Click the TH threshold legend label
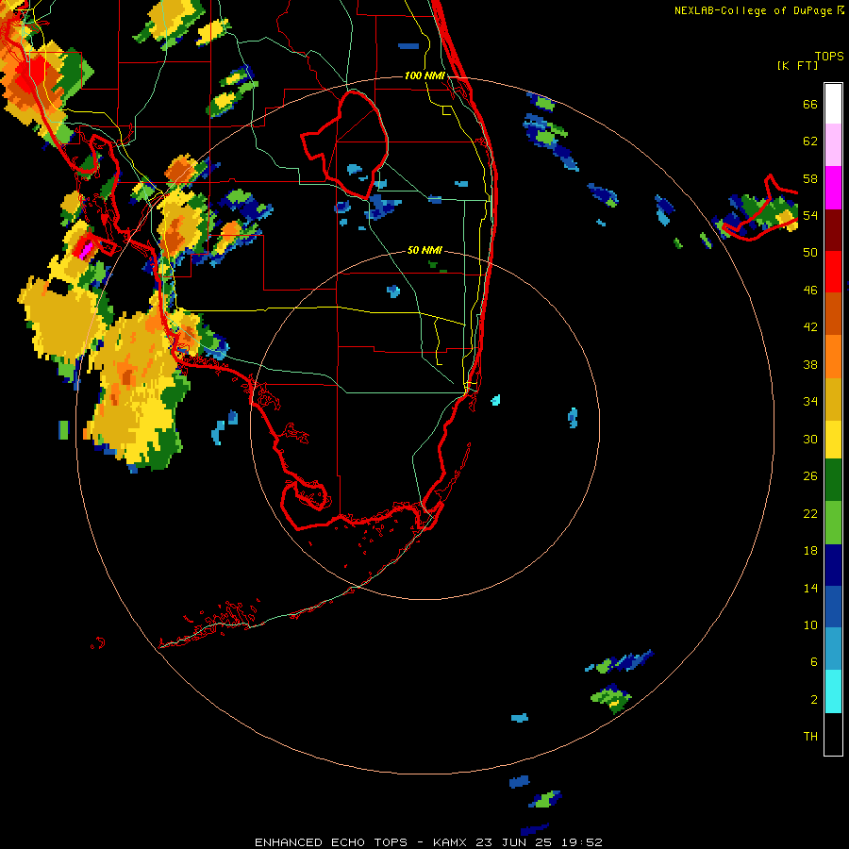849x849 pixels. click(810, 736)
